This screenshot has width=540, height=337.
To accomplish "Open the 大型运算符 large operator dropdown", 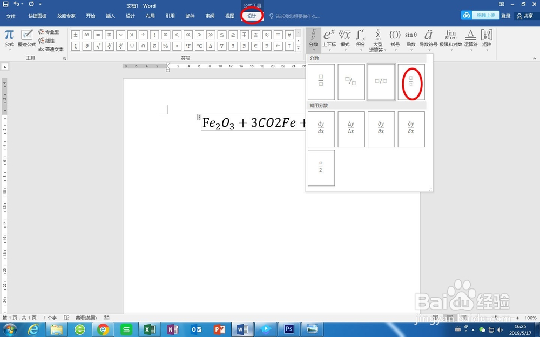I will [x=378, y=40].
